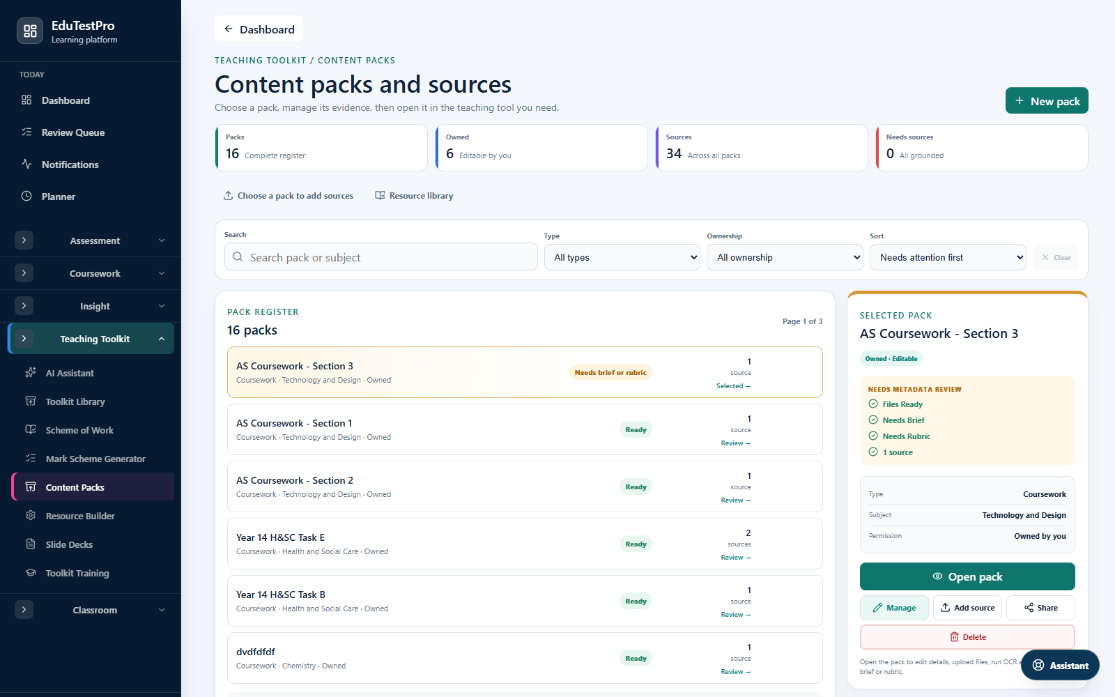Review the dvdfdfdf pack
This screenshot has width=1115, height=697.
pyautogui.click(x=735, y=672)
